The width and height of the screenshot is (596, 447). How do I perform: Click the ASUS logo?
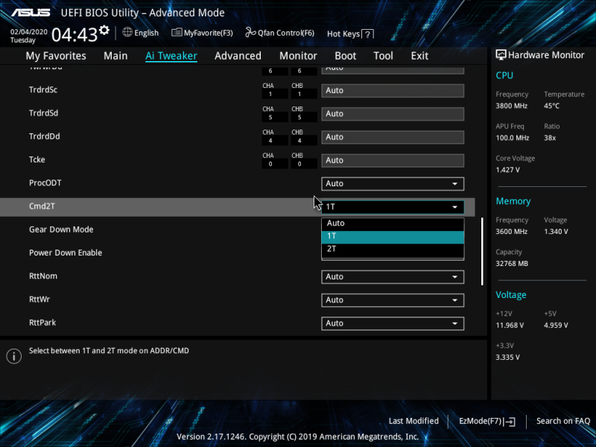pyautogui.click(x=31, y=13)
